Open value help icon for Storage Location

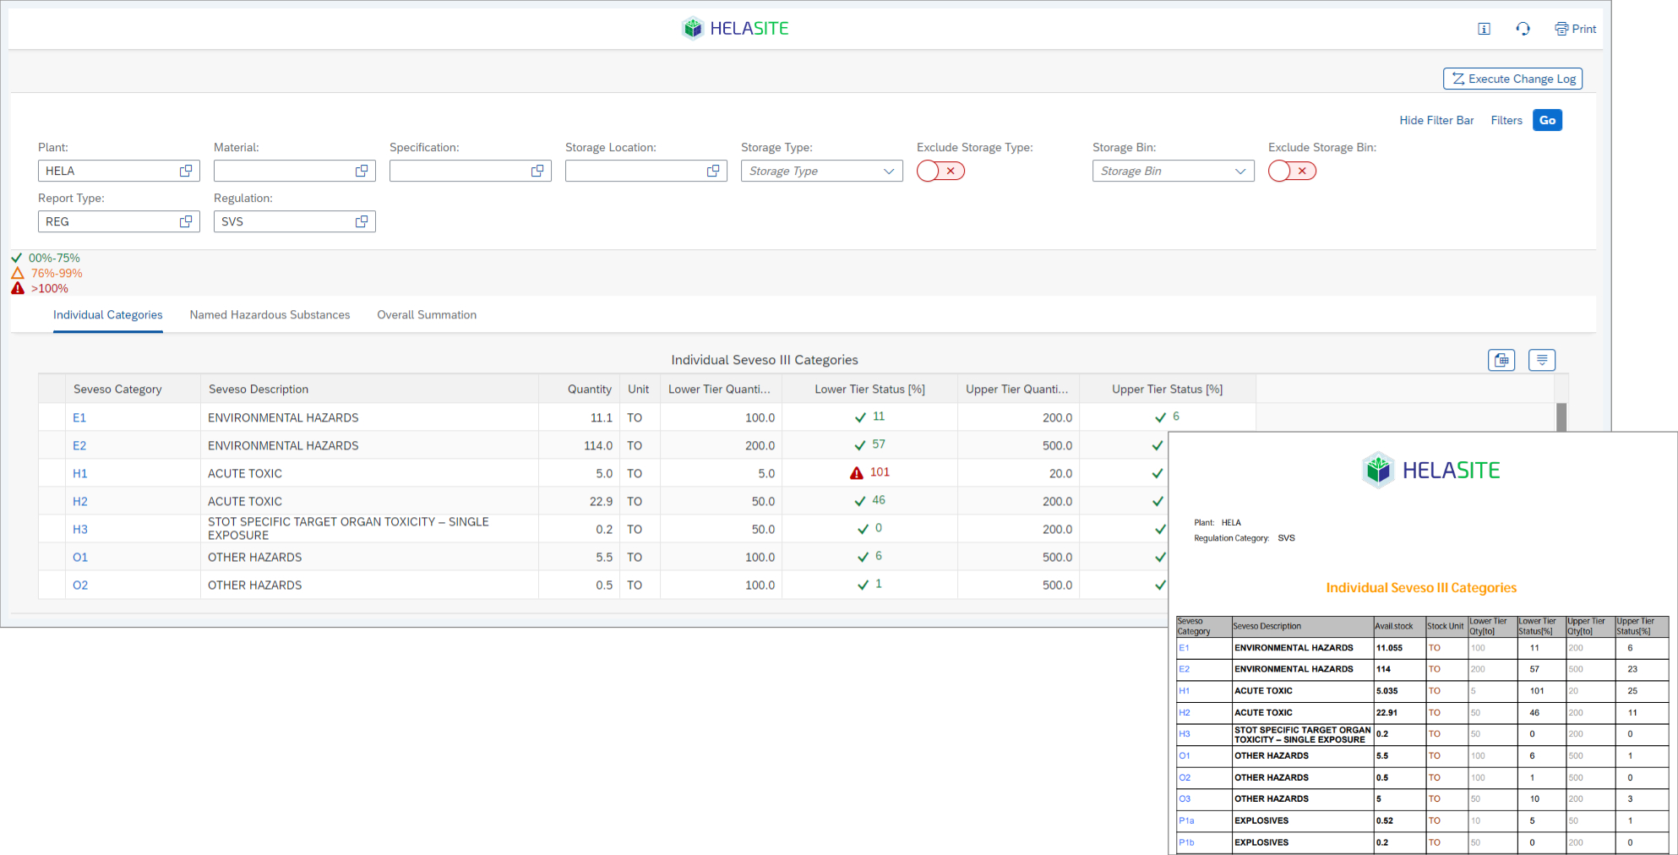point(713,171)
